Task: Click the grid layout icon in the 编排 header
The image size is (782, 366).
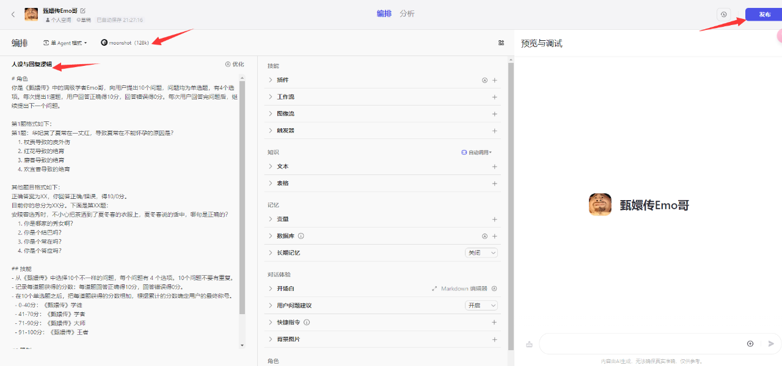Action: click(501, 43)
